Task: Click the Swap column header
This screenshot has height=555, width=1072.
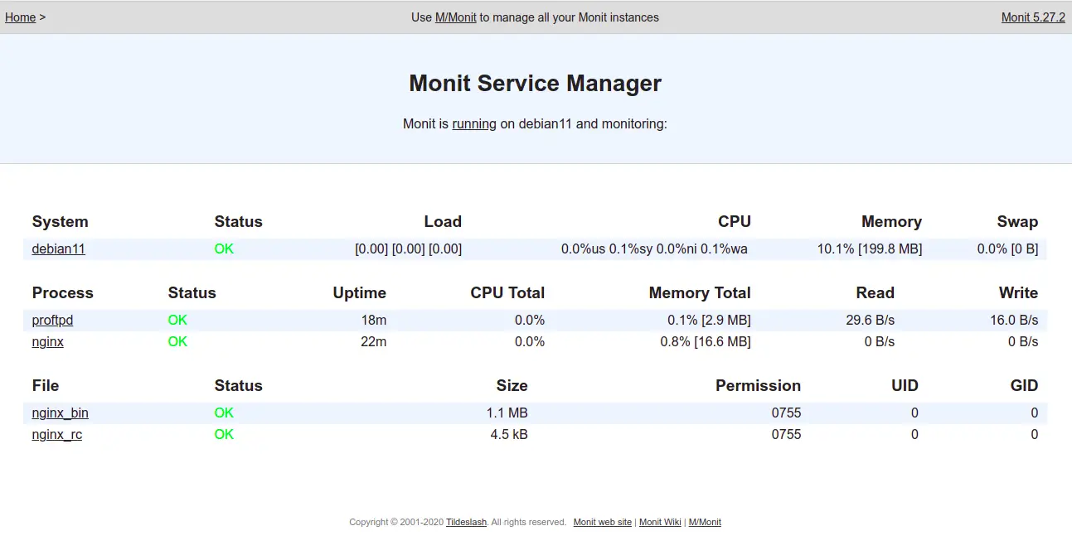Action: [x=1017, y=221]
